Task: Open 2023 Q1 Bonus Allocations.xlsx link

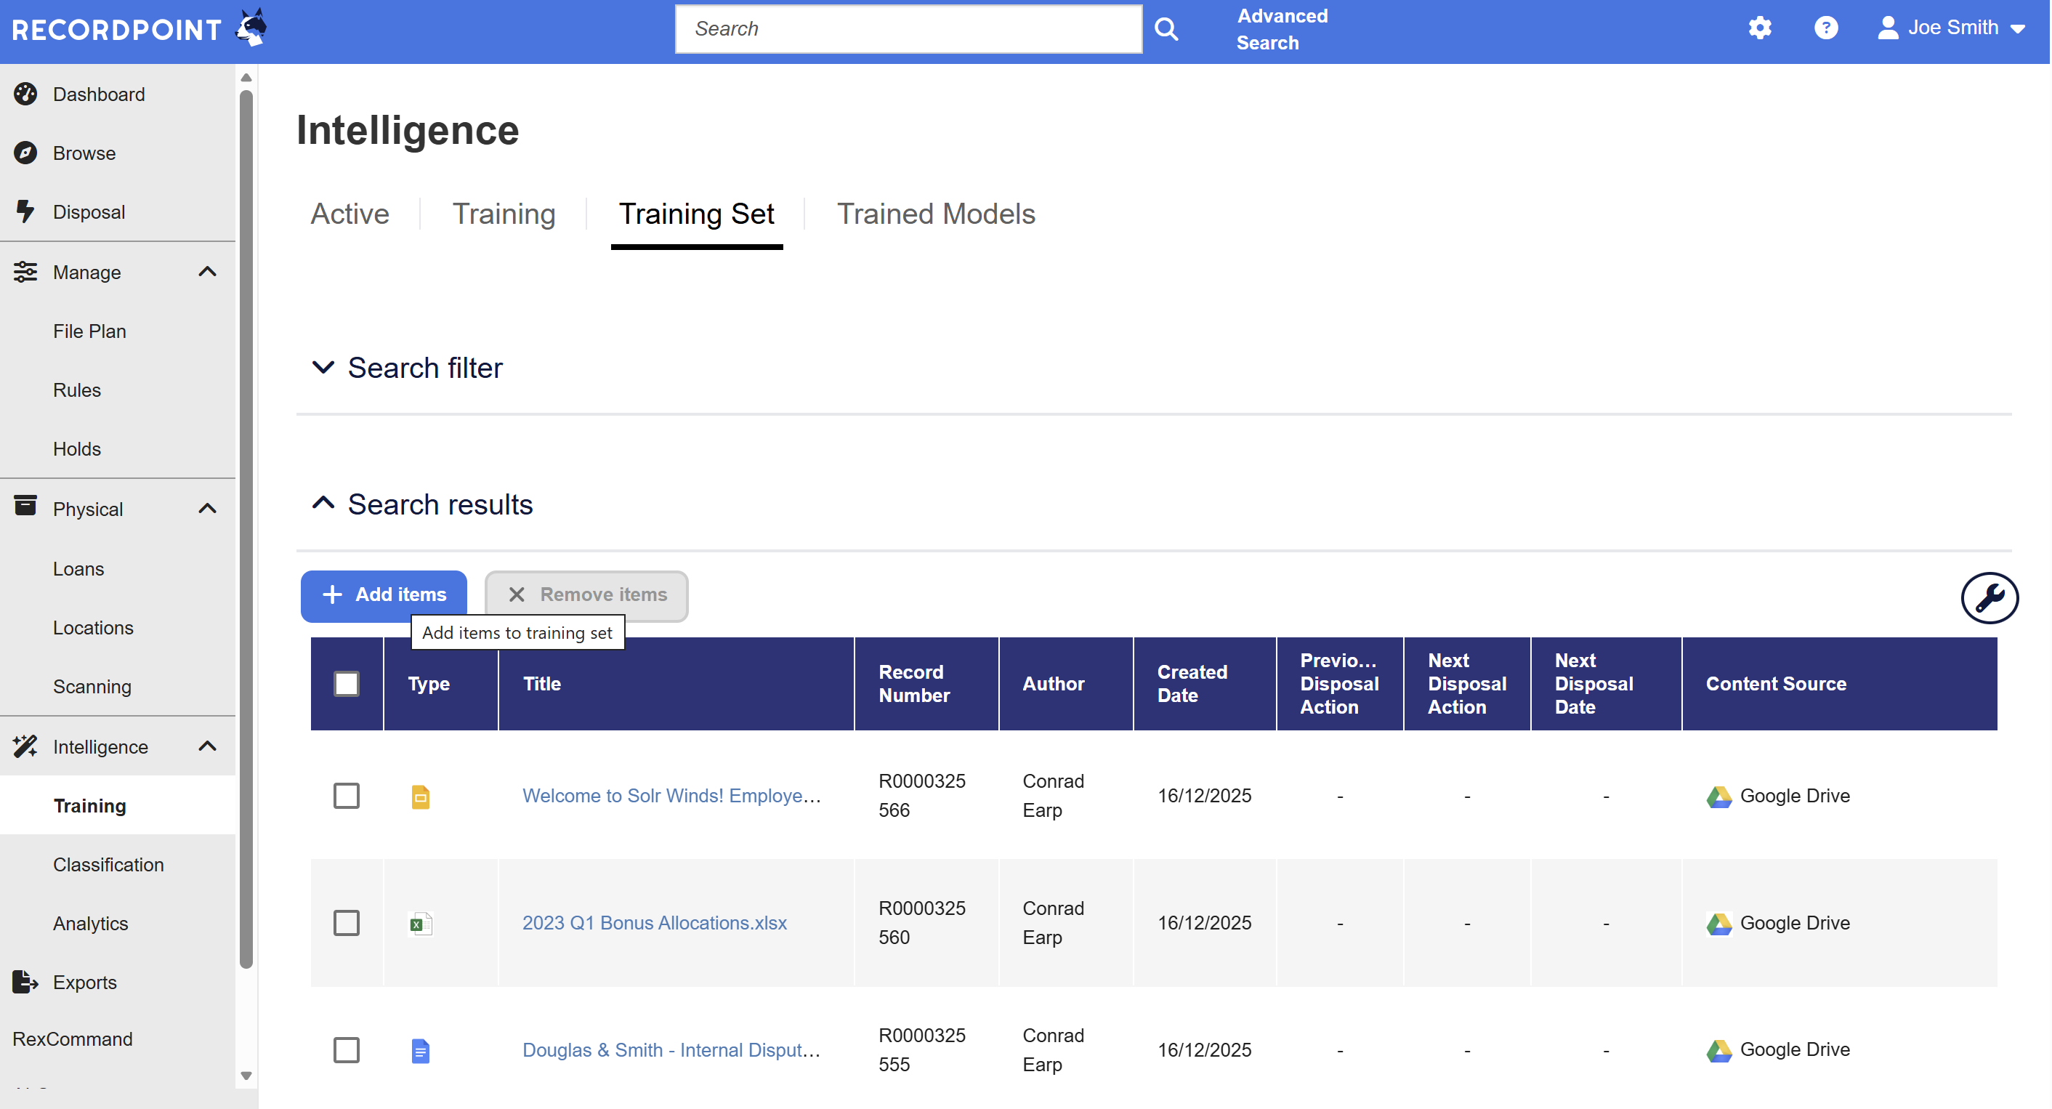Action: [654, 922]
